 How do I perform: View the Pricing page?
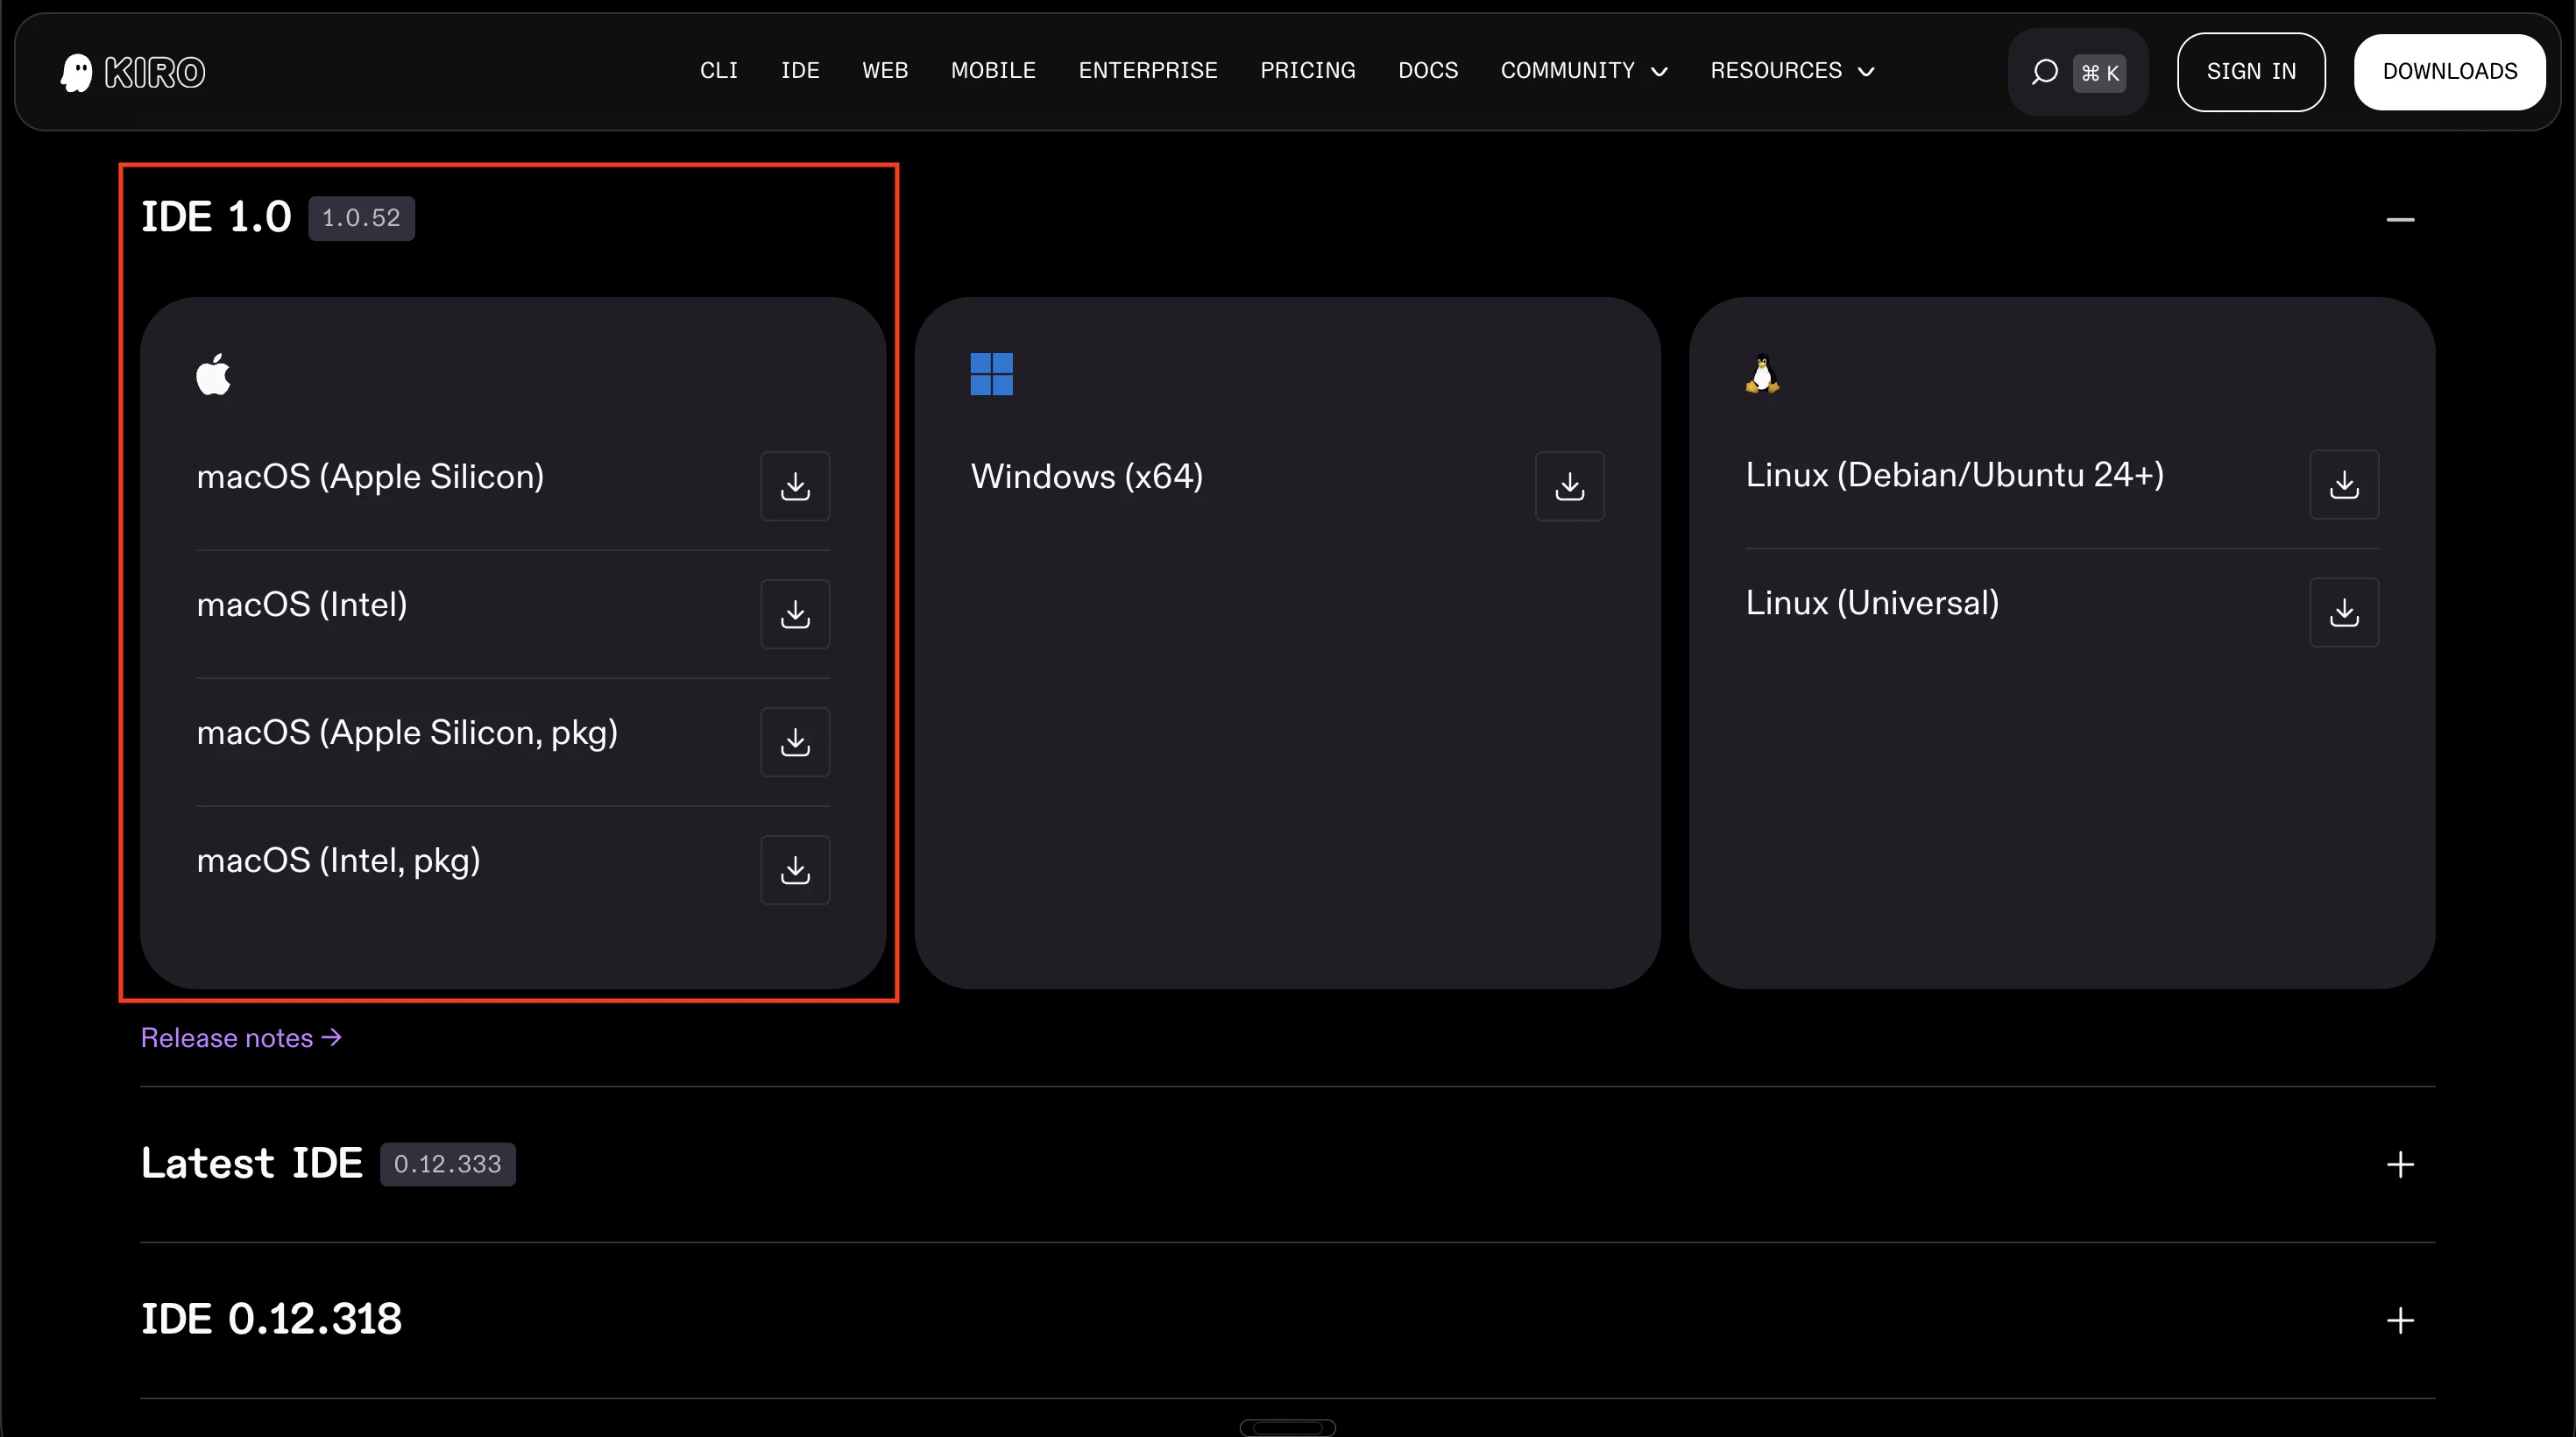(x=1308, y=71)
